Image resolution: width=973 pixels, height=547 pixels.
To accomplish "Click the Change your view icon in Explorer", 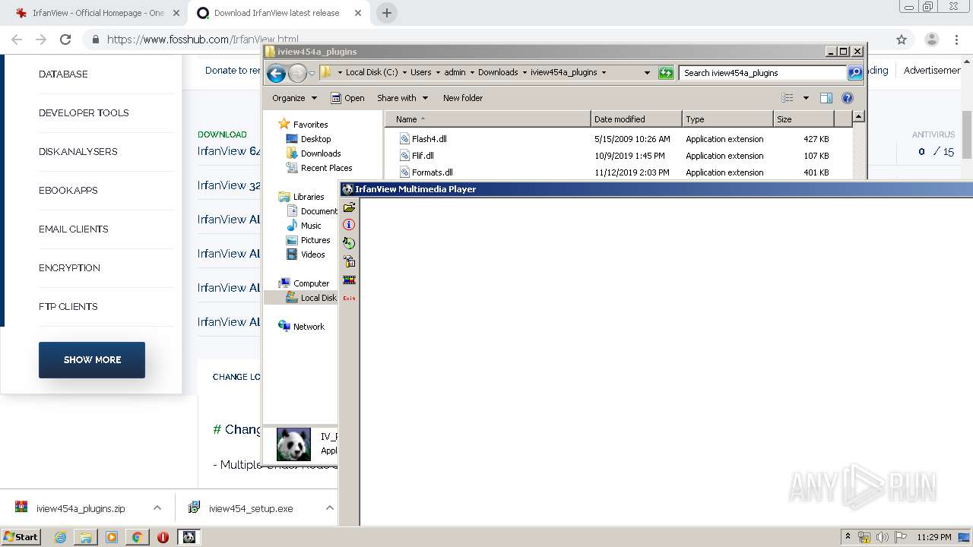I will click(x=788, y=98).
